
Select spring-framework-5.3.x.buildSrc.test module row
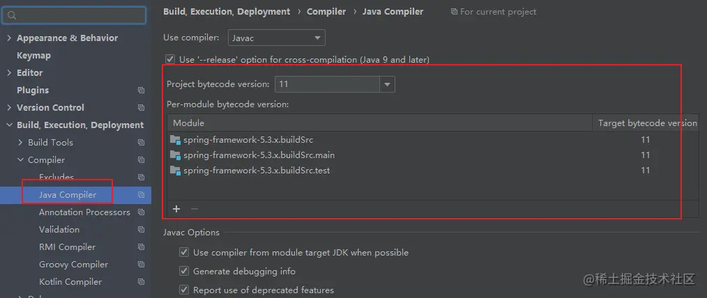coord(433,171)
